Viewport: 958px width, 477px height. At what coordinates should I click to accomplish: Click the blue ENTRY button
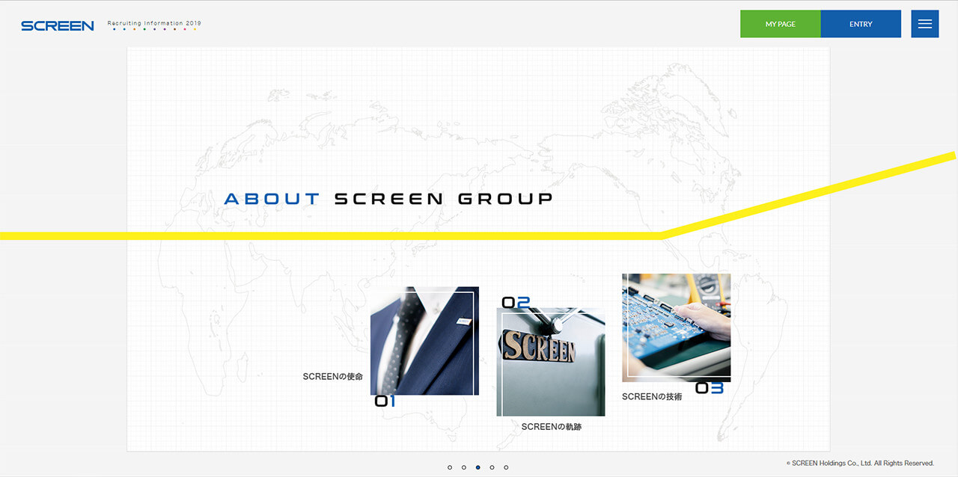coord(861,24)
